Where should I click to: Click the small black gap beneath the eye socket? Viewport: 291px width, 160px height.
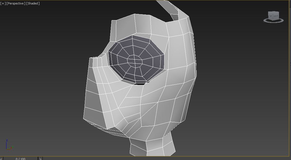140,83
